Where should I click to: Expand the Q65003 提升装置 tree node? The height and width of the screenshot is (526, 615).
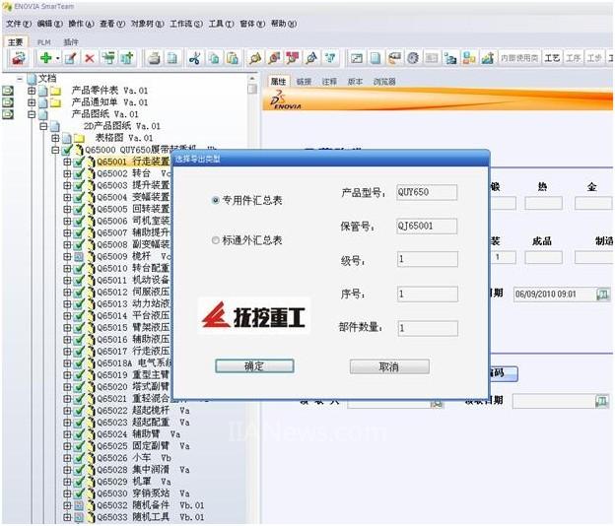pyautogui.click(x=67, y=185)
